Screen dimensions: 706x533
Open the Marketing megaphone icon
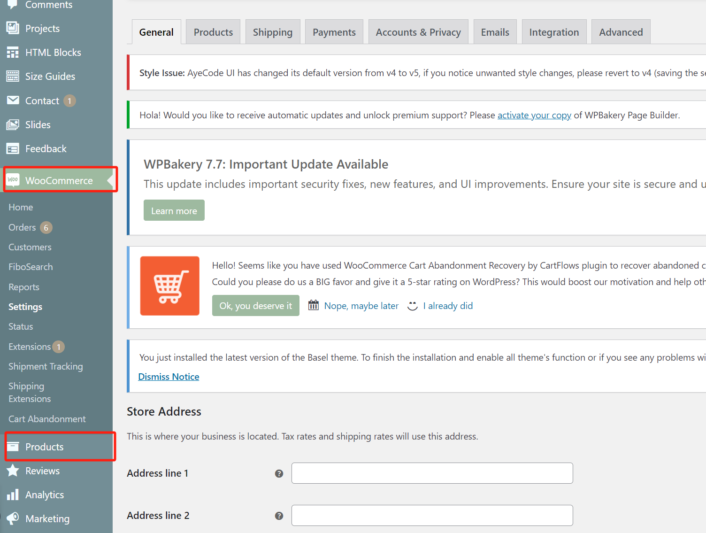tap(13, 518)
